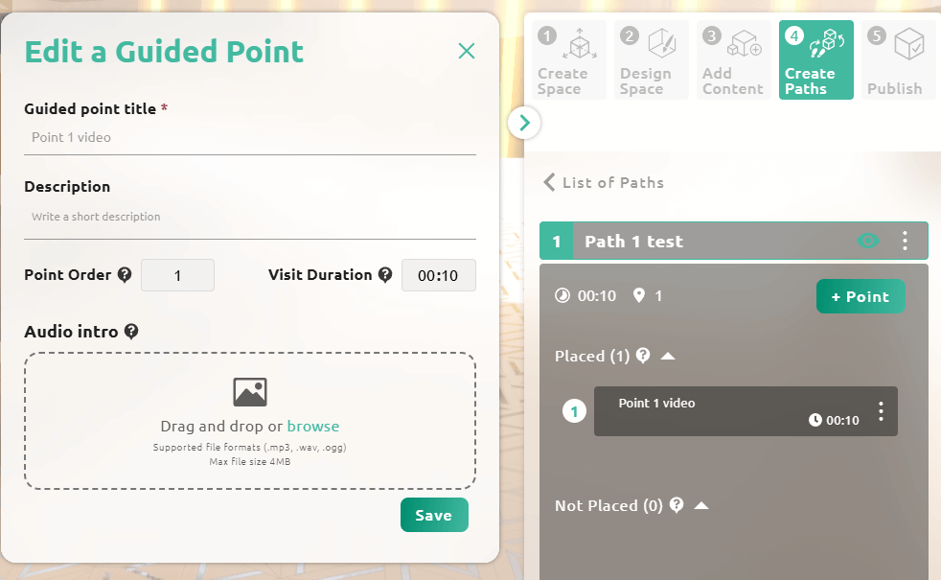The image size is (941, 580).
Task: Go to the Publish step
Action: (x=897, y=59)
